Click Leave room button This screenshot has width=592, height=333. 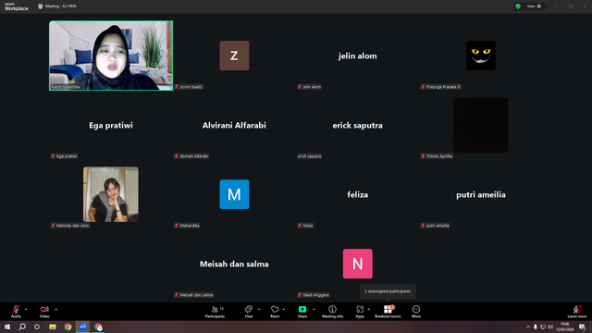point(577,312)
